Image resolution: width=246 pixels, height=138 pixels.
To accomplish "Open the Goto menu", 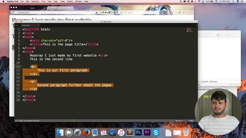I will [x=56, y=2].
